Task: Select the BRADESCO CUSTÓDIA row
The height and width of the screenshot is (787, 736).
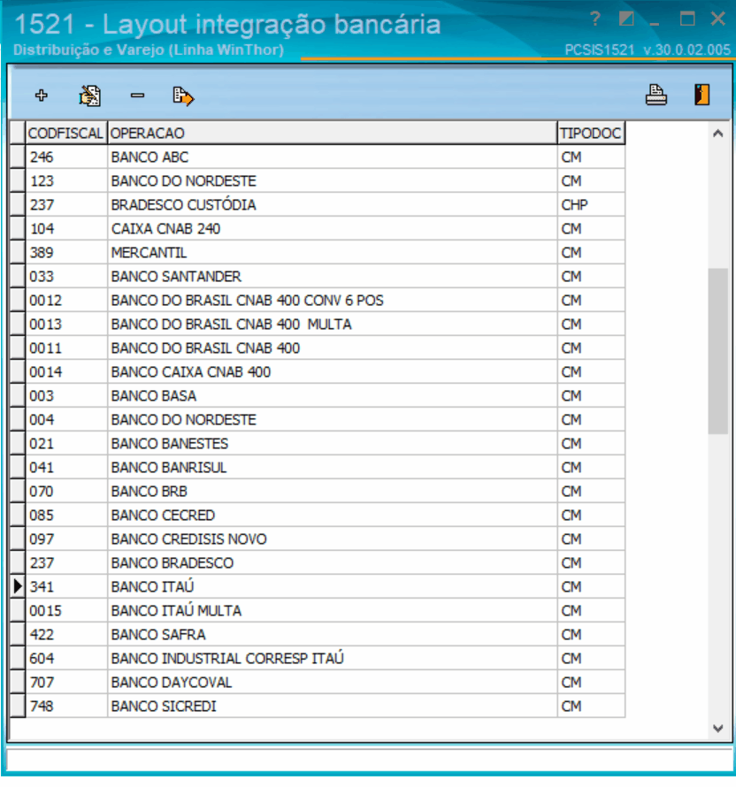Action: click(x=318, y=205)
